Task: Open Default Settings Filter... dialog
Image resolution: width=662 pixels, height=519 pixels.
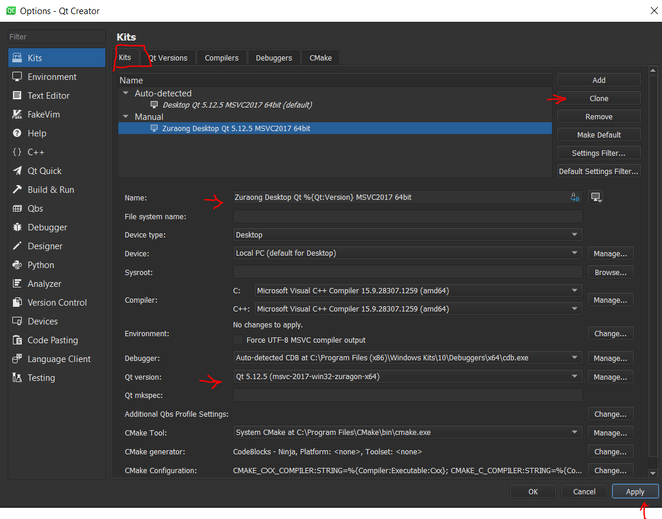Action: (x=598, y=171)
